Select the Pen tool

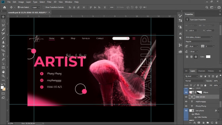tap(3, 59)
